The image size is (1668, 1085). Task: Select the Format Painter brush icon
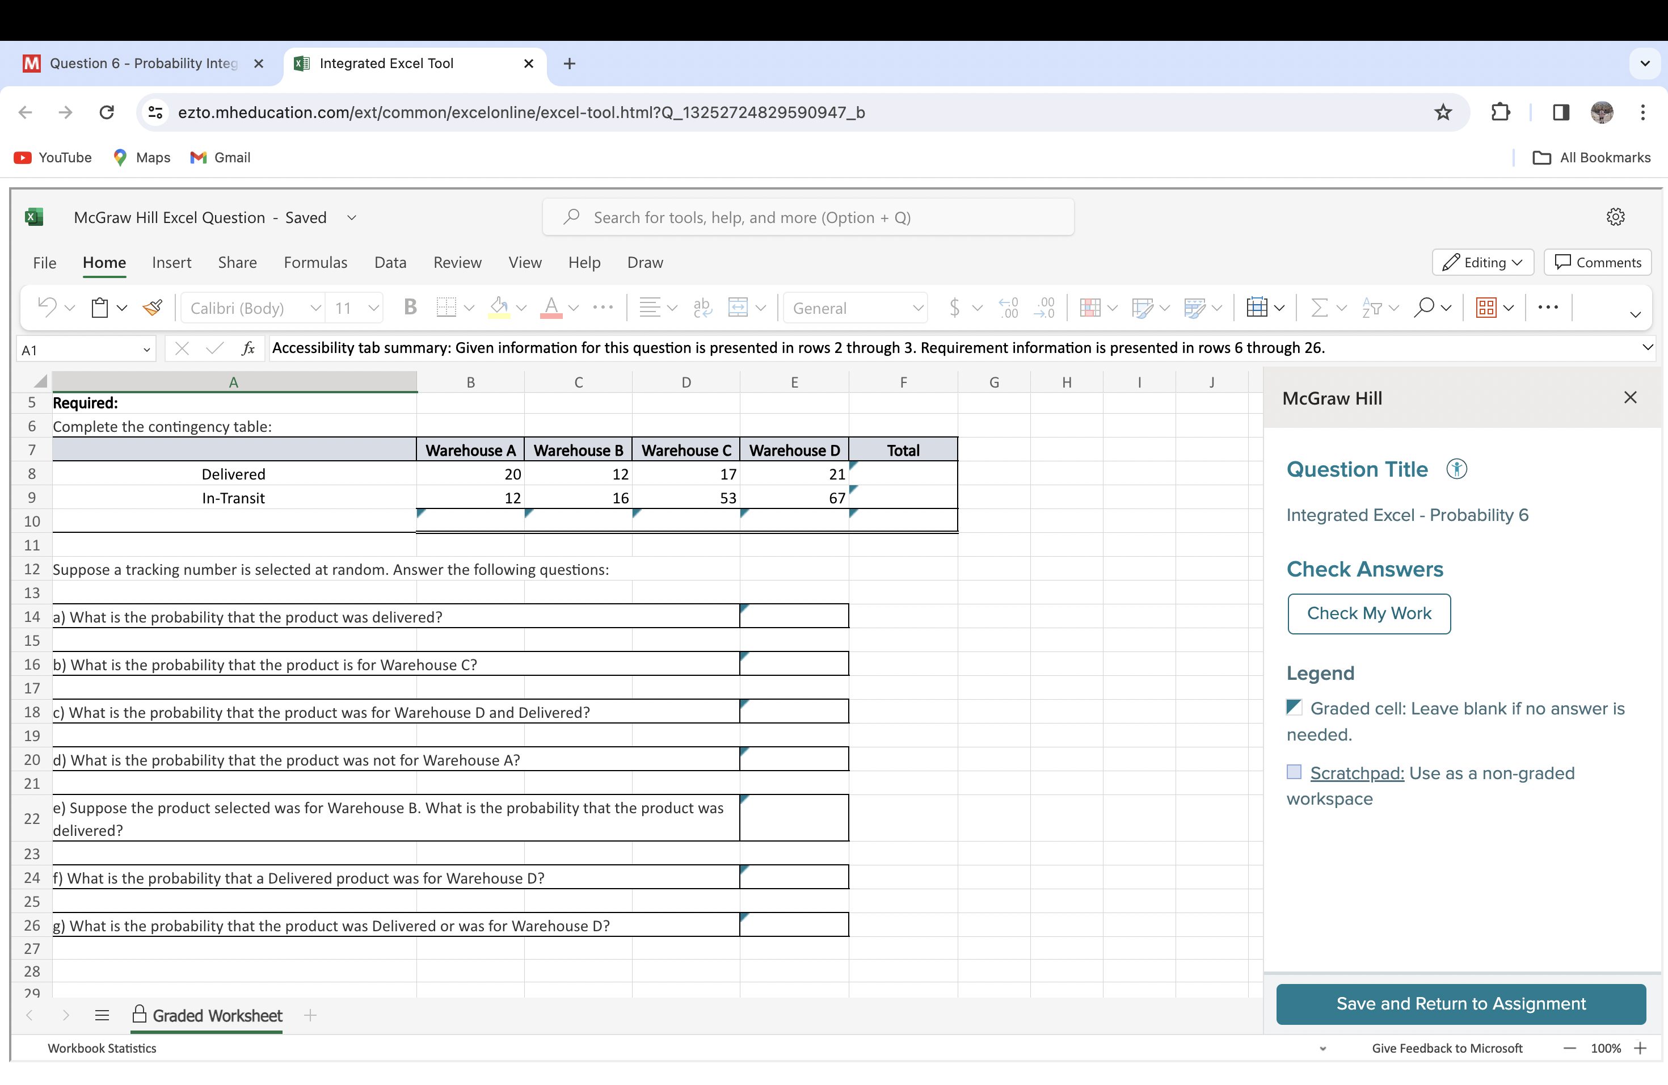click(152, 308)
